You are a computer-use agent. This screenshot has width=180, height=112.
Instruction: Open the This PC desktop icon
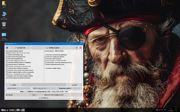[4, 14]
